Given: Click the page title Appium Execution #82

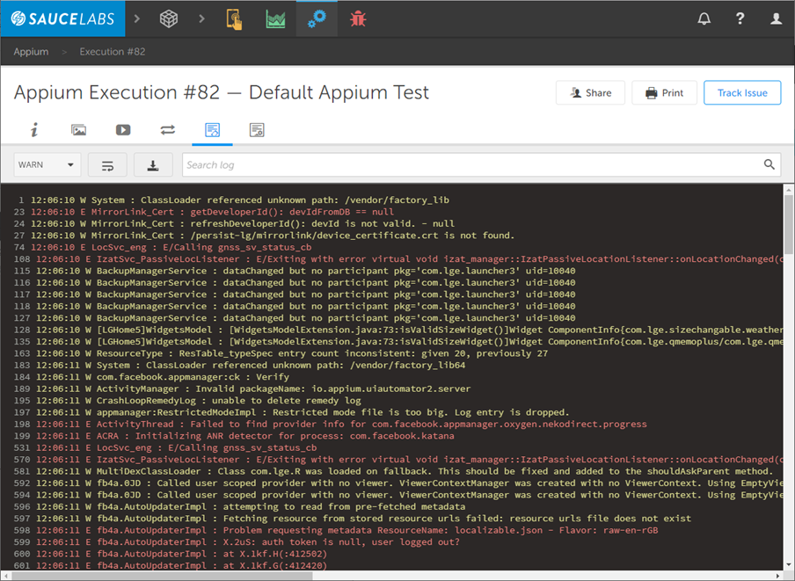Looking at the screenshot, I should pos(221,92).
